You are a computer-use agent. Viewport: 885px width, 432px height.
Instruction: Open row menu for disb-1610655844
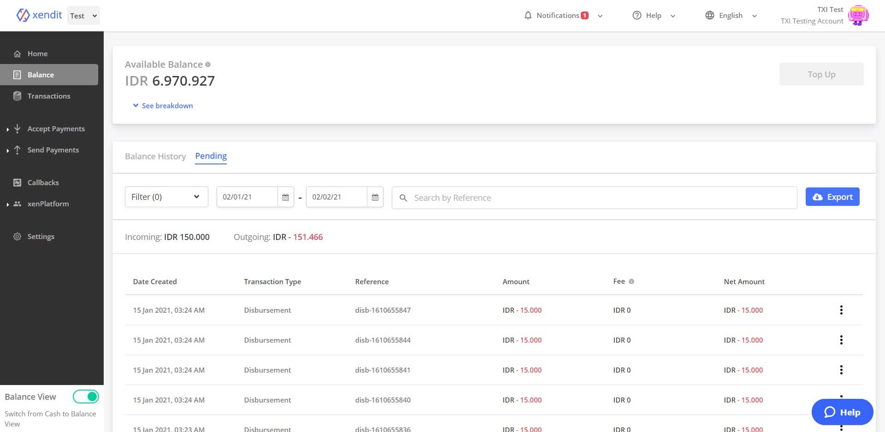point(841,340)
